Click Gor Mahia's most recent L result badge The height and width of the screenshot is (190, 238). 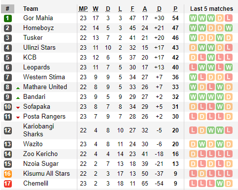pos(229,18)
